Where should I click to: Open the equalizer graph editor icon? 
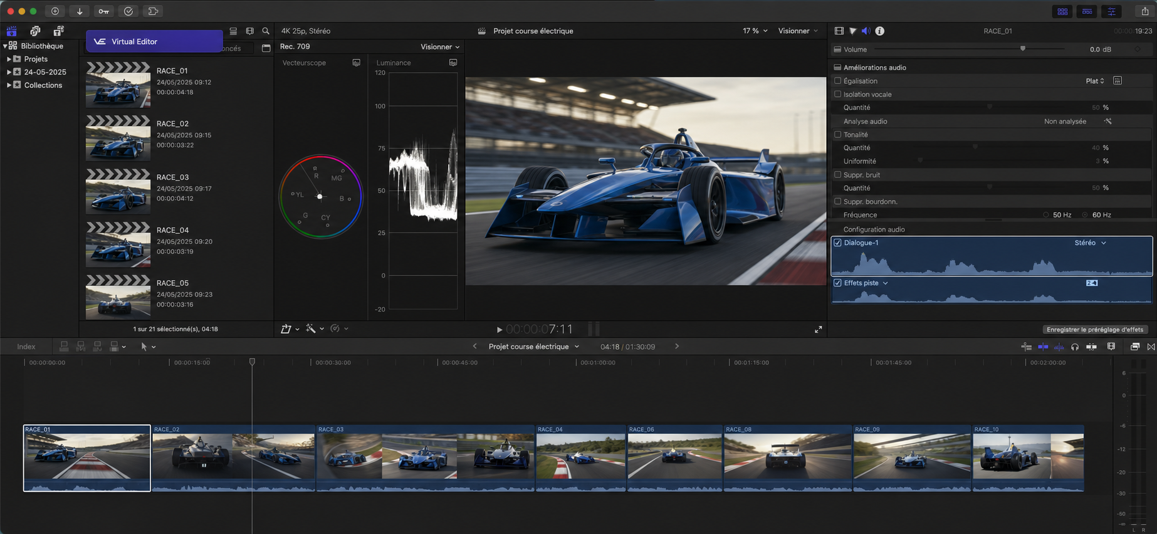click(1118, 81)
